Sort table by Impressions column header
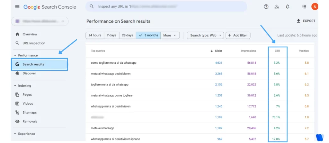Viewport: 329px width, 143px height. tap(248, 51)
